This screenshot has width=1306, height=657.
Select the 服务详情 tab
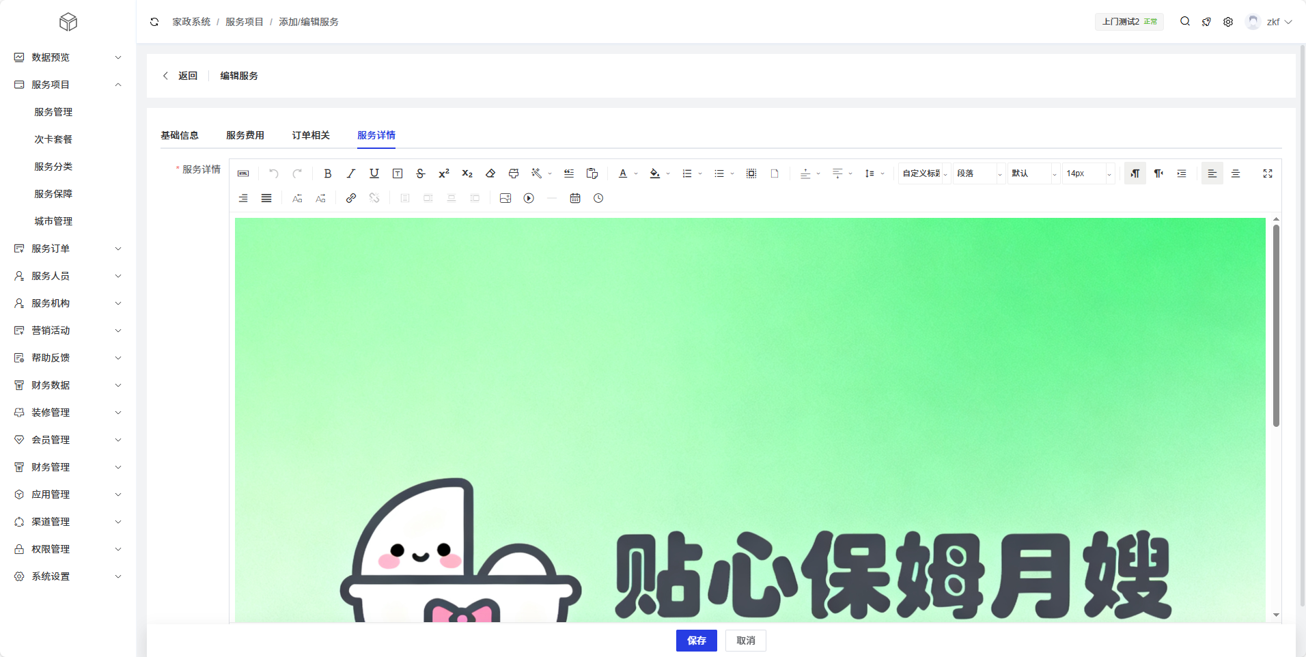(376, 135)
